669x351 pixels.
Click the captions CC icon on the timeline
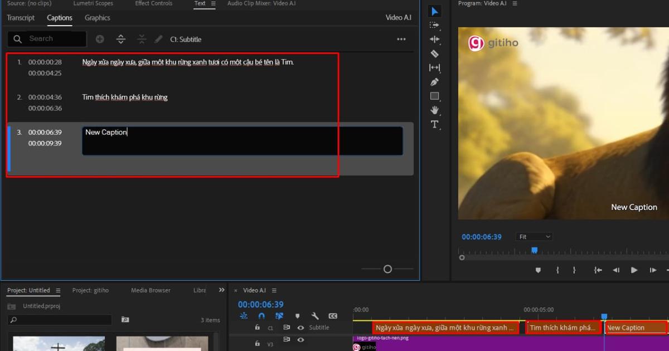333,316
